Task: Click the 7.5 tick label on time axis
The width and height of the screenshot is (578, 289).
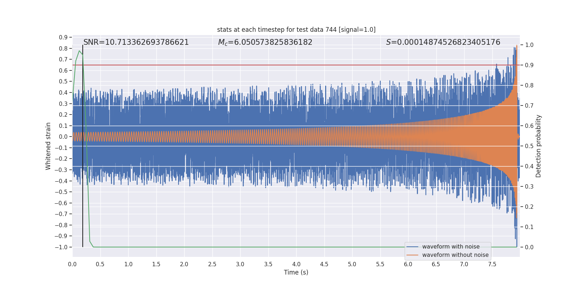Action: (492, 264)
